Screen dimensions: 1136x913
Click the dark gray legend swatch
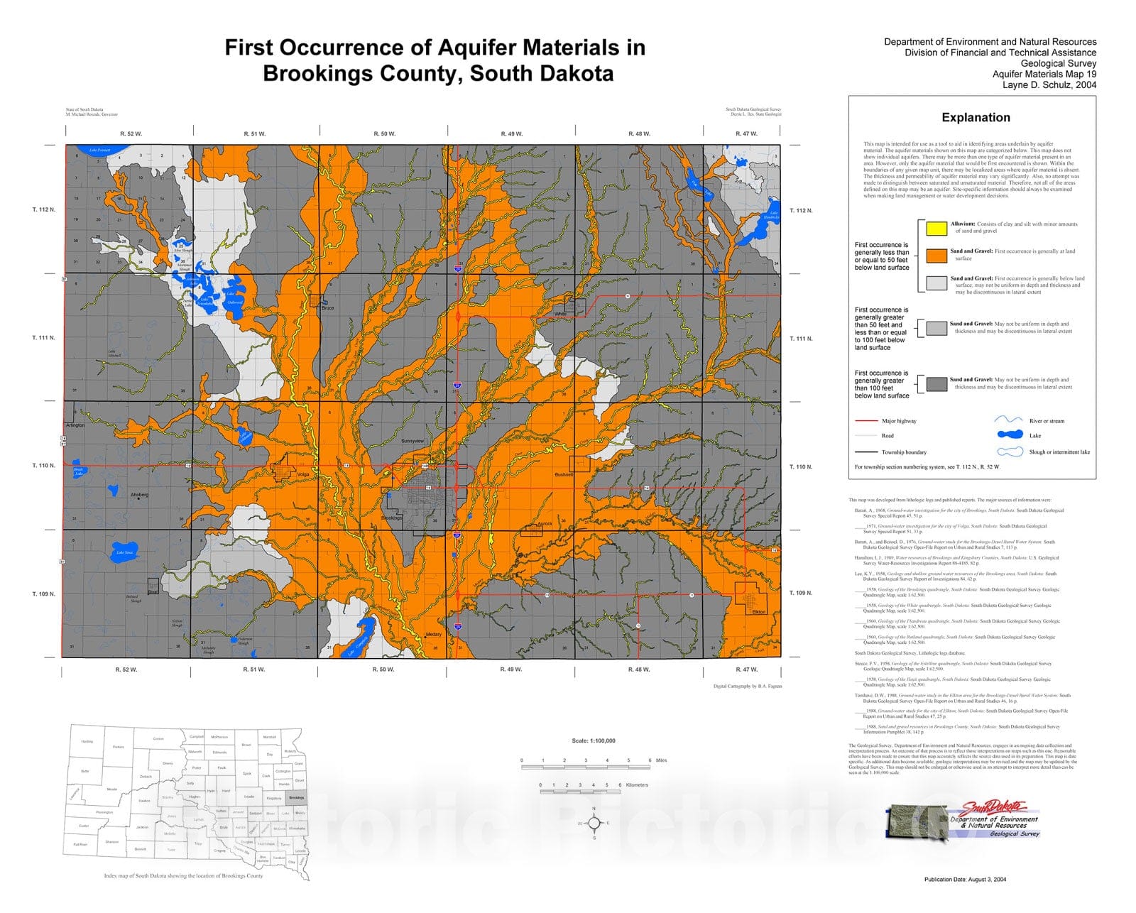937,384
